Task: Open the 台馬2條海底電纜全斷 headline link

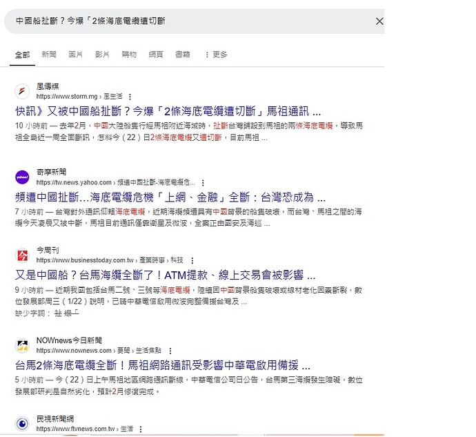Action: (163, 365)
